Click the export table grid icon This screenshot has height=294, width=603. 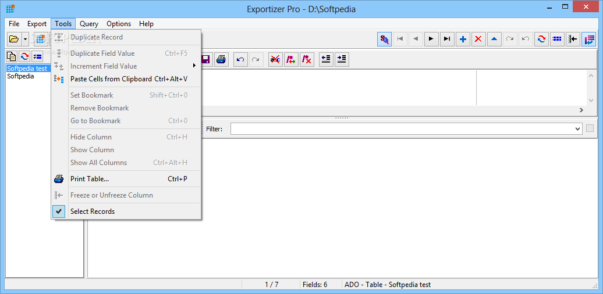click(x=41, y=39)
